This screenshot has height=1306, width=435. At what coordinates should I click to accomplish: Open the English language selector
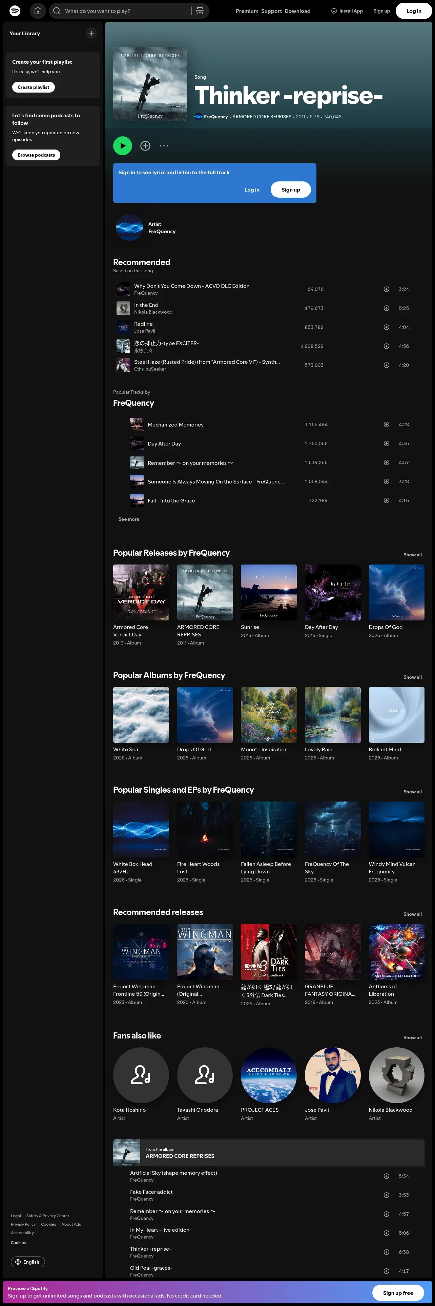(x=28, y=1262)
